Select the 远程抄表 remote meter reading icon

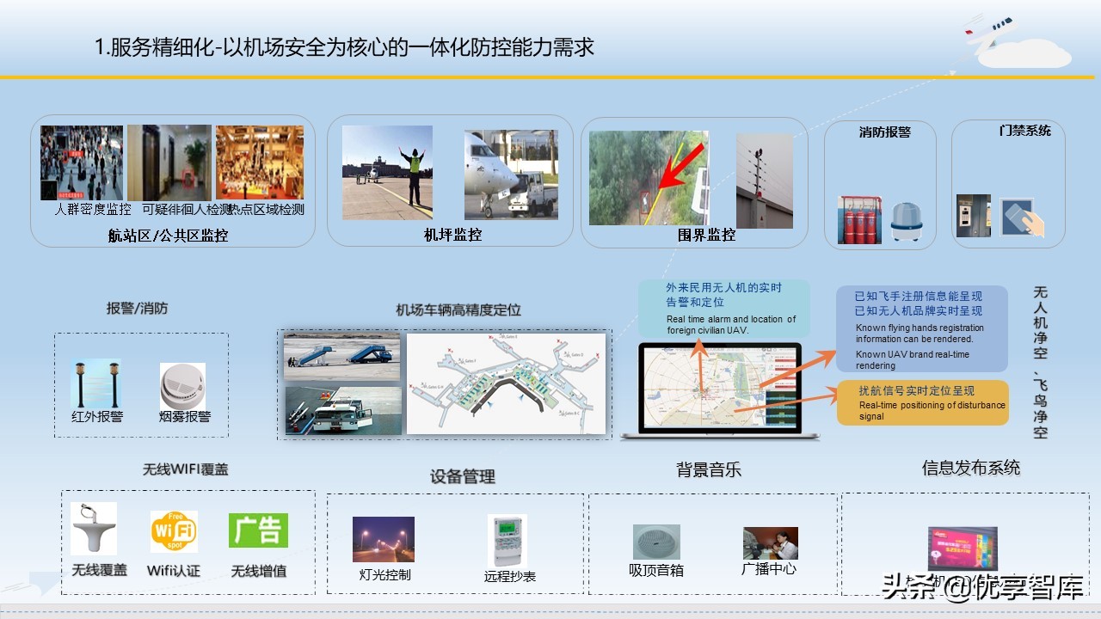(507, 542)
